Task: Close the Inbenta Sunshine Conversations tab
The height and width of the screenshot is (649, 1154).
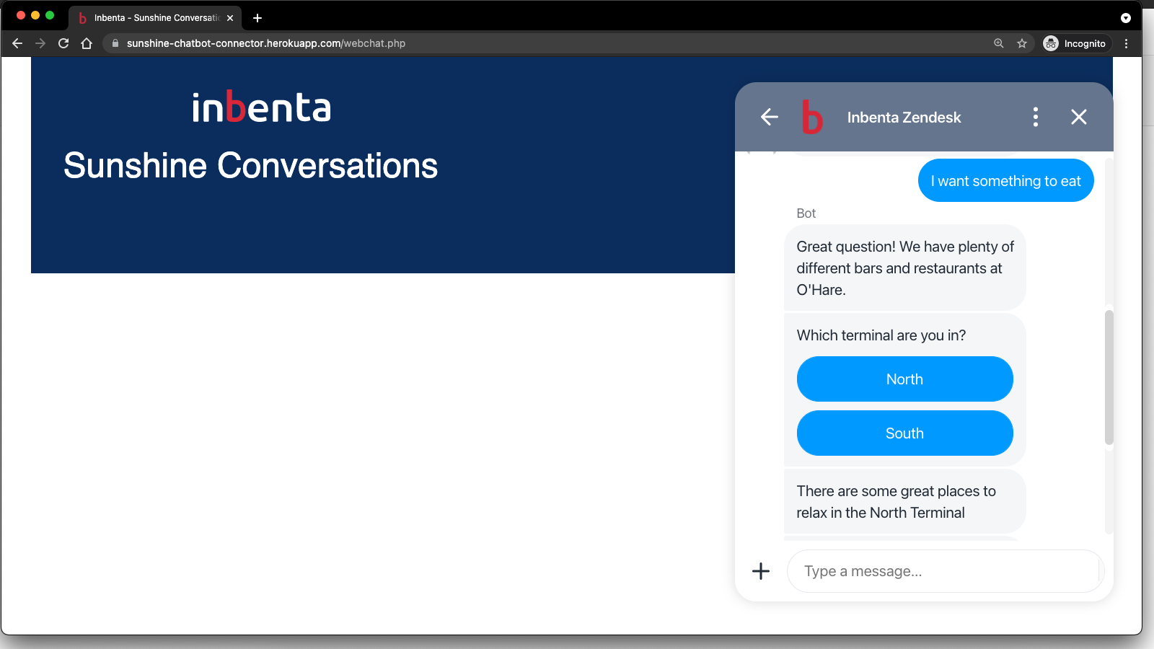Action: pos(230,18)
